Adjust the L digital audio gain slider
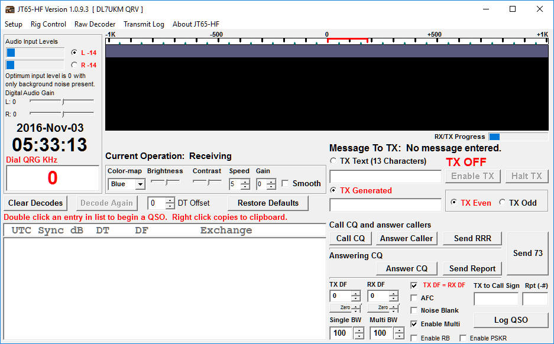The width and height of the screenshot is (554, 344). point(62,102)
